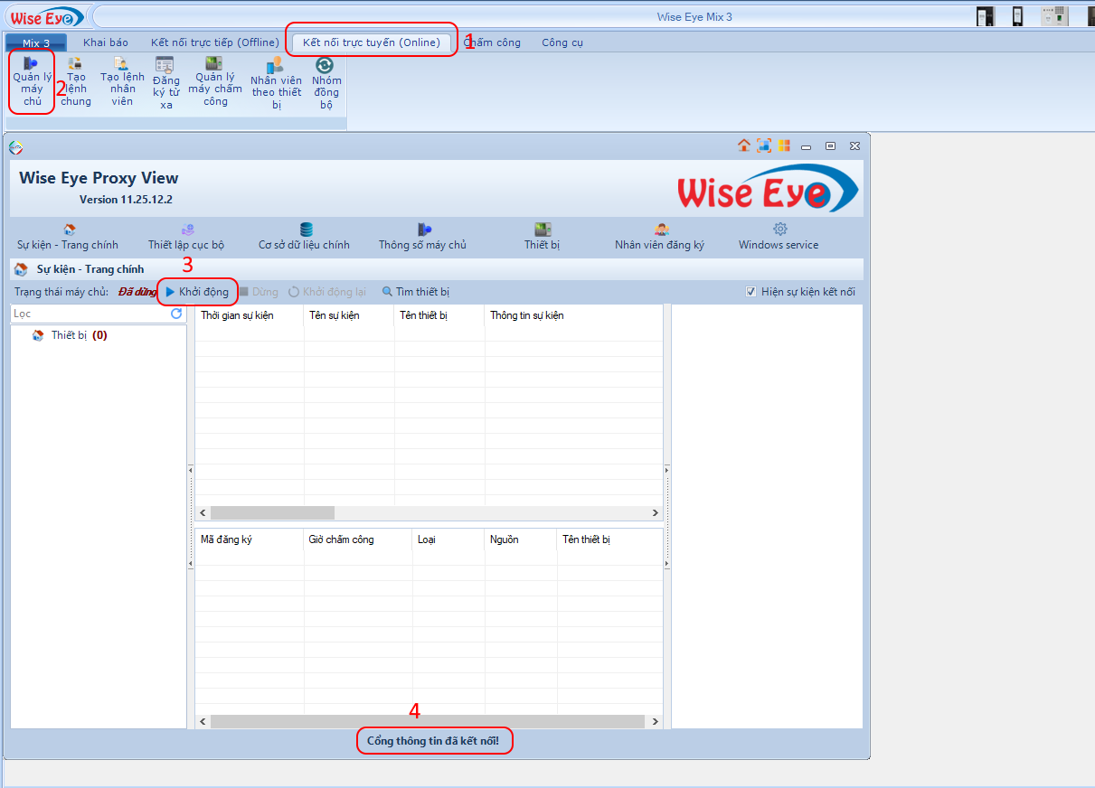Switch to Kết nối trực tiếp (Offline) tab
1095x788 pixels.
(214, 42)
